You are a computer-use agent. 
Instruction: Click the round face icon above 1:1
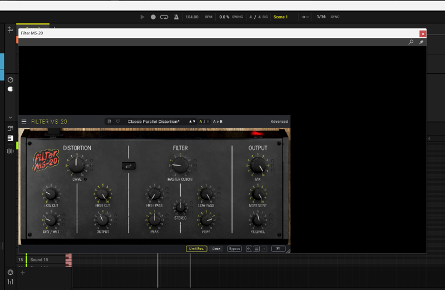[x=10, y=272]
